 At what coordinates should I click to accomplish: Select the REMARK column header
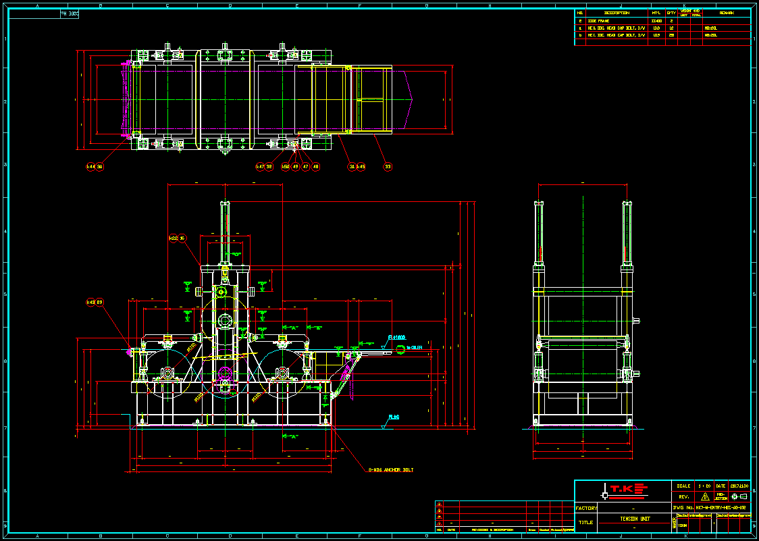click(x=727, y=12)
